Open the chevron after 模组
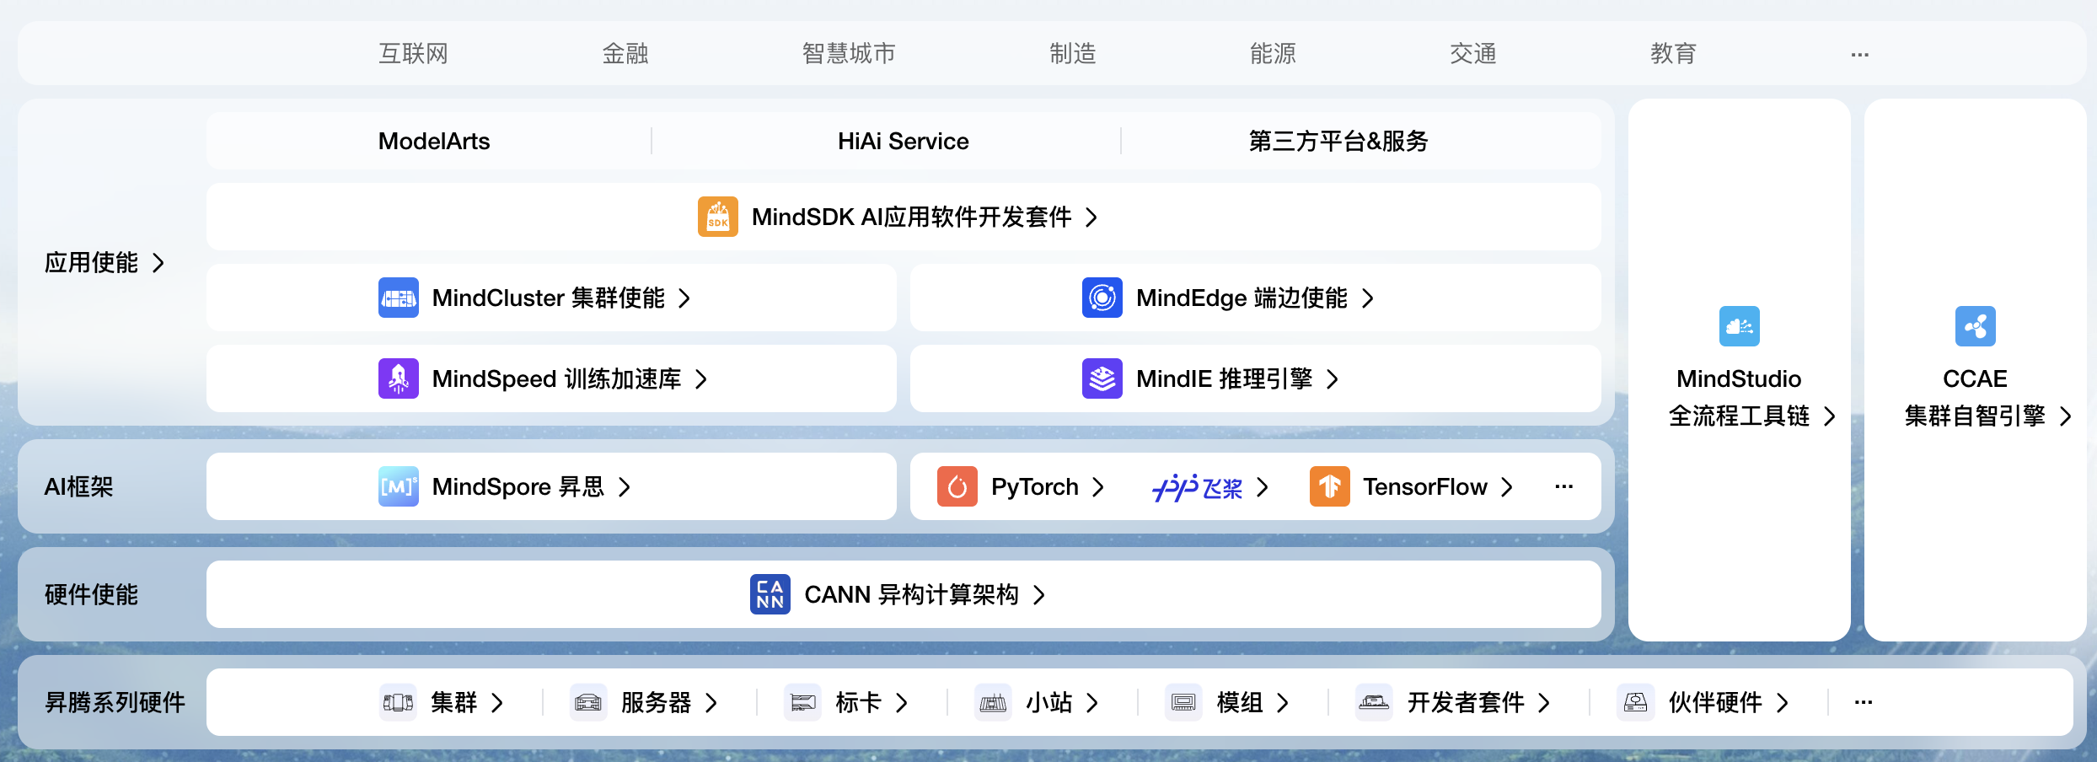 1283,703
